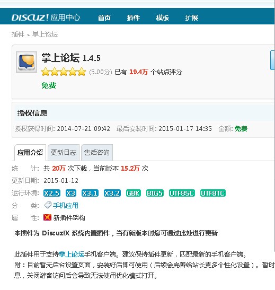This screenshot has width=275, height=290.
Task: Click the 插件 breadcrumb link
Action: pos(18,34)
